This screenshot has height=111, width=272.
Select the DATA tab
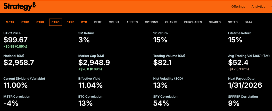[248, 22]
